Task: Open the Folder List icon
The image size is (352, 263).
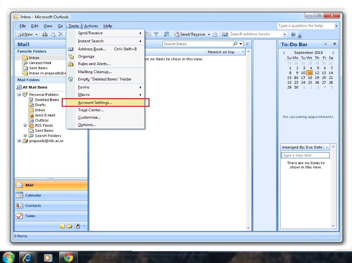Action: click(69, 226)
